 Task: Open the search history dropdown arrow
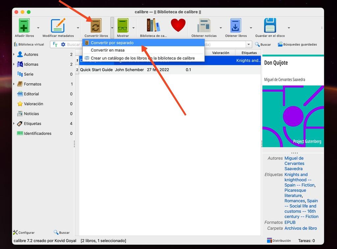[x=249, y=44]
